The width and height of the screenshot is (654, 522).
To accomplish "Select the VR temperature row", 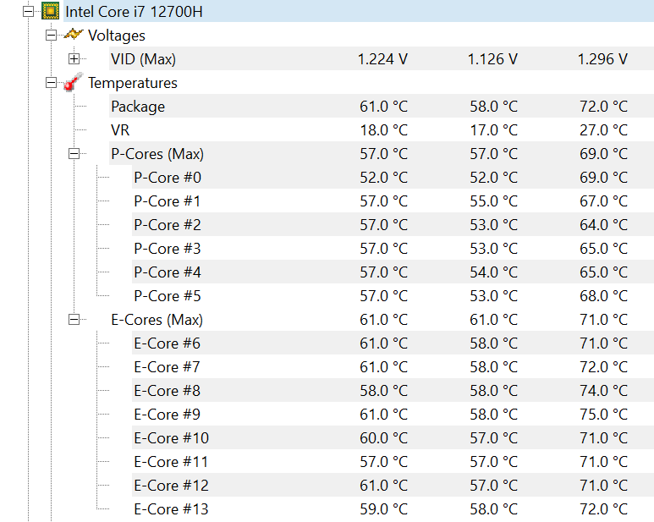I will [x=382, y=130].
